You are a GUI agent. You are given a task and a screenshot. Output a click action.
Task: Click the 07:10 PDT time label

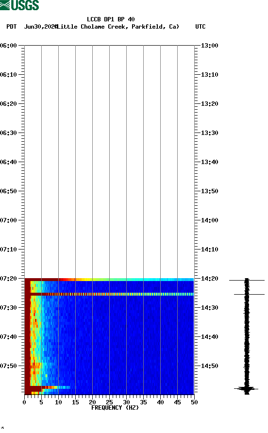[9, 250]
